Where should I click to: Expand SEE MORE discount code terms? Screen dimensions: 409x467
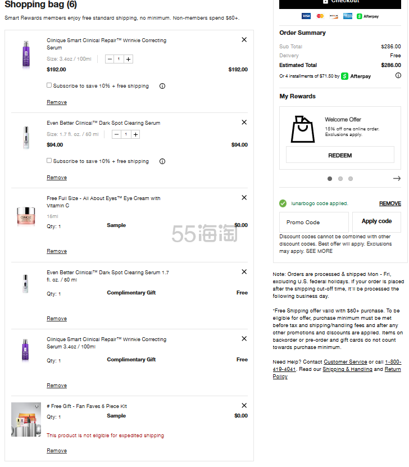click(x=320, y=251)
